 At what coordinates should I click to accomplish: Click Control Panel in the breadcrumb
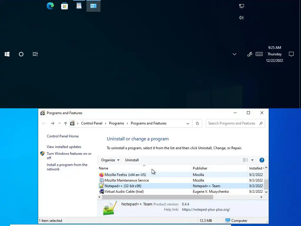(x=92, y=123)
